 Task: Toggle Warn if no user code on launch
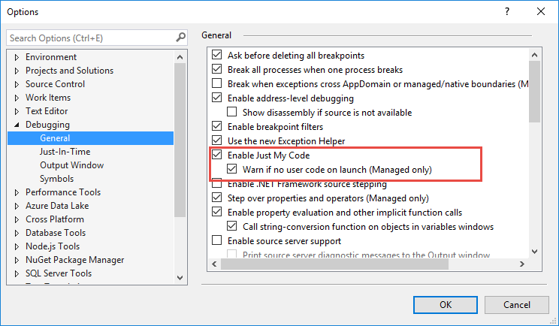[x=233, y=170]
